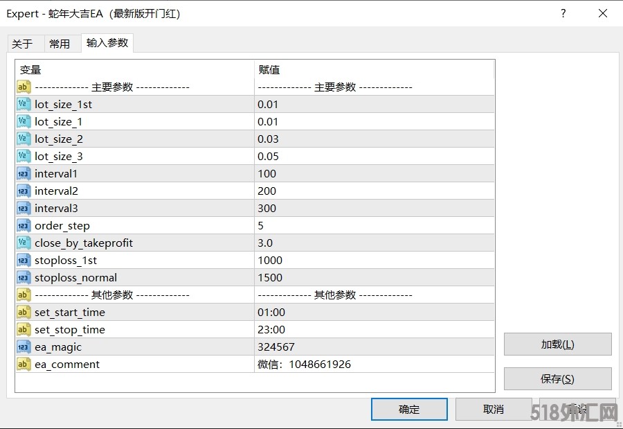Click the lot_size_1 variable name

pos(58,122)
